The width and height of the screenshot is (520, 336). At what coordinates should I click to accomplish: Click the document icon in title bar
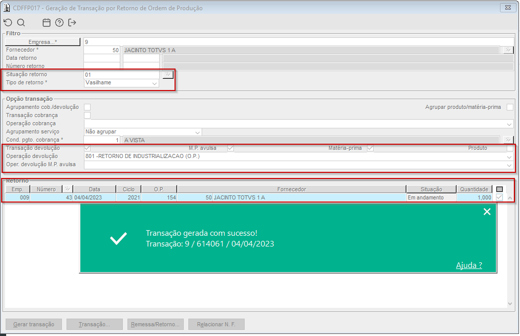point(7,8)
